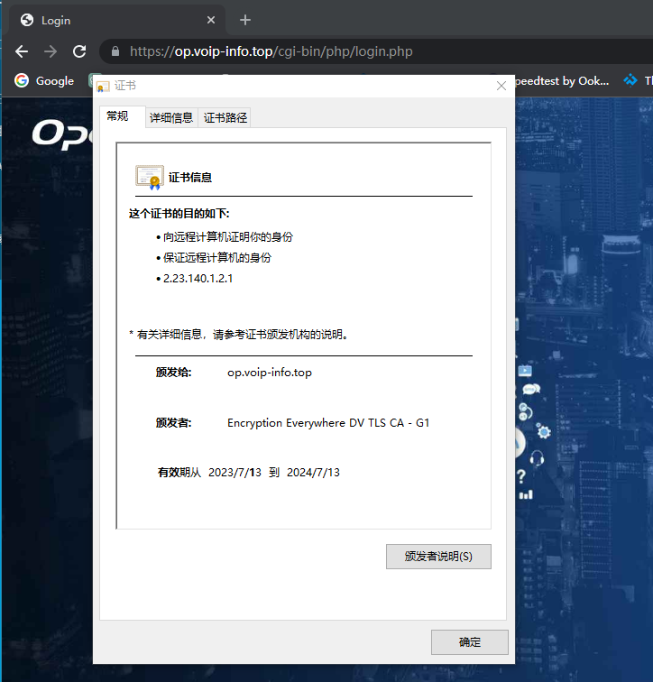653x682 pixels.
Task: Click the browser back arrow
Action: pyautogui.click(x=22, y=51)
